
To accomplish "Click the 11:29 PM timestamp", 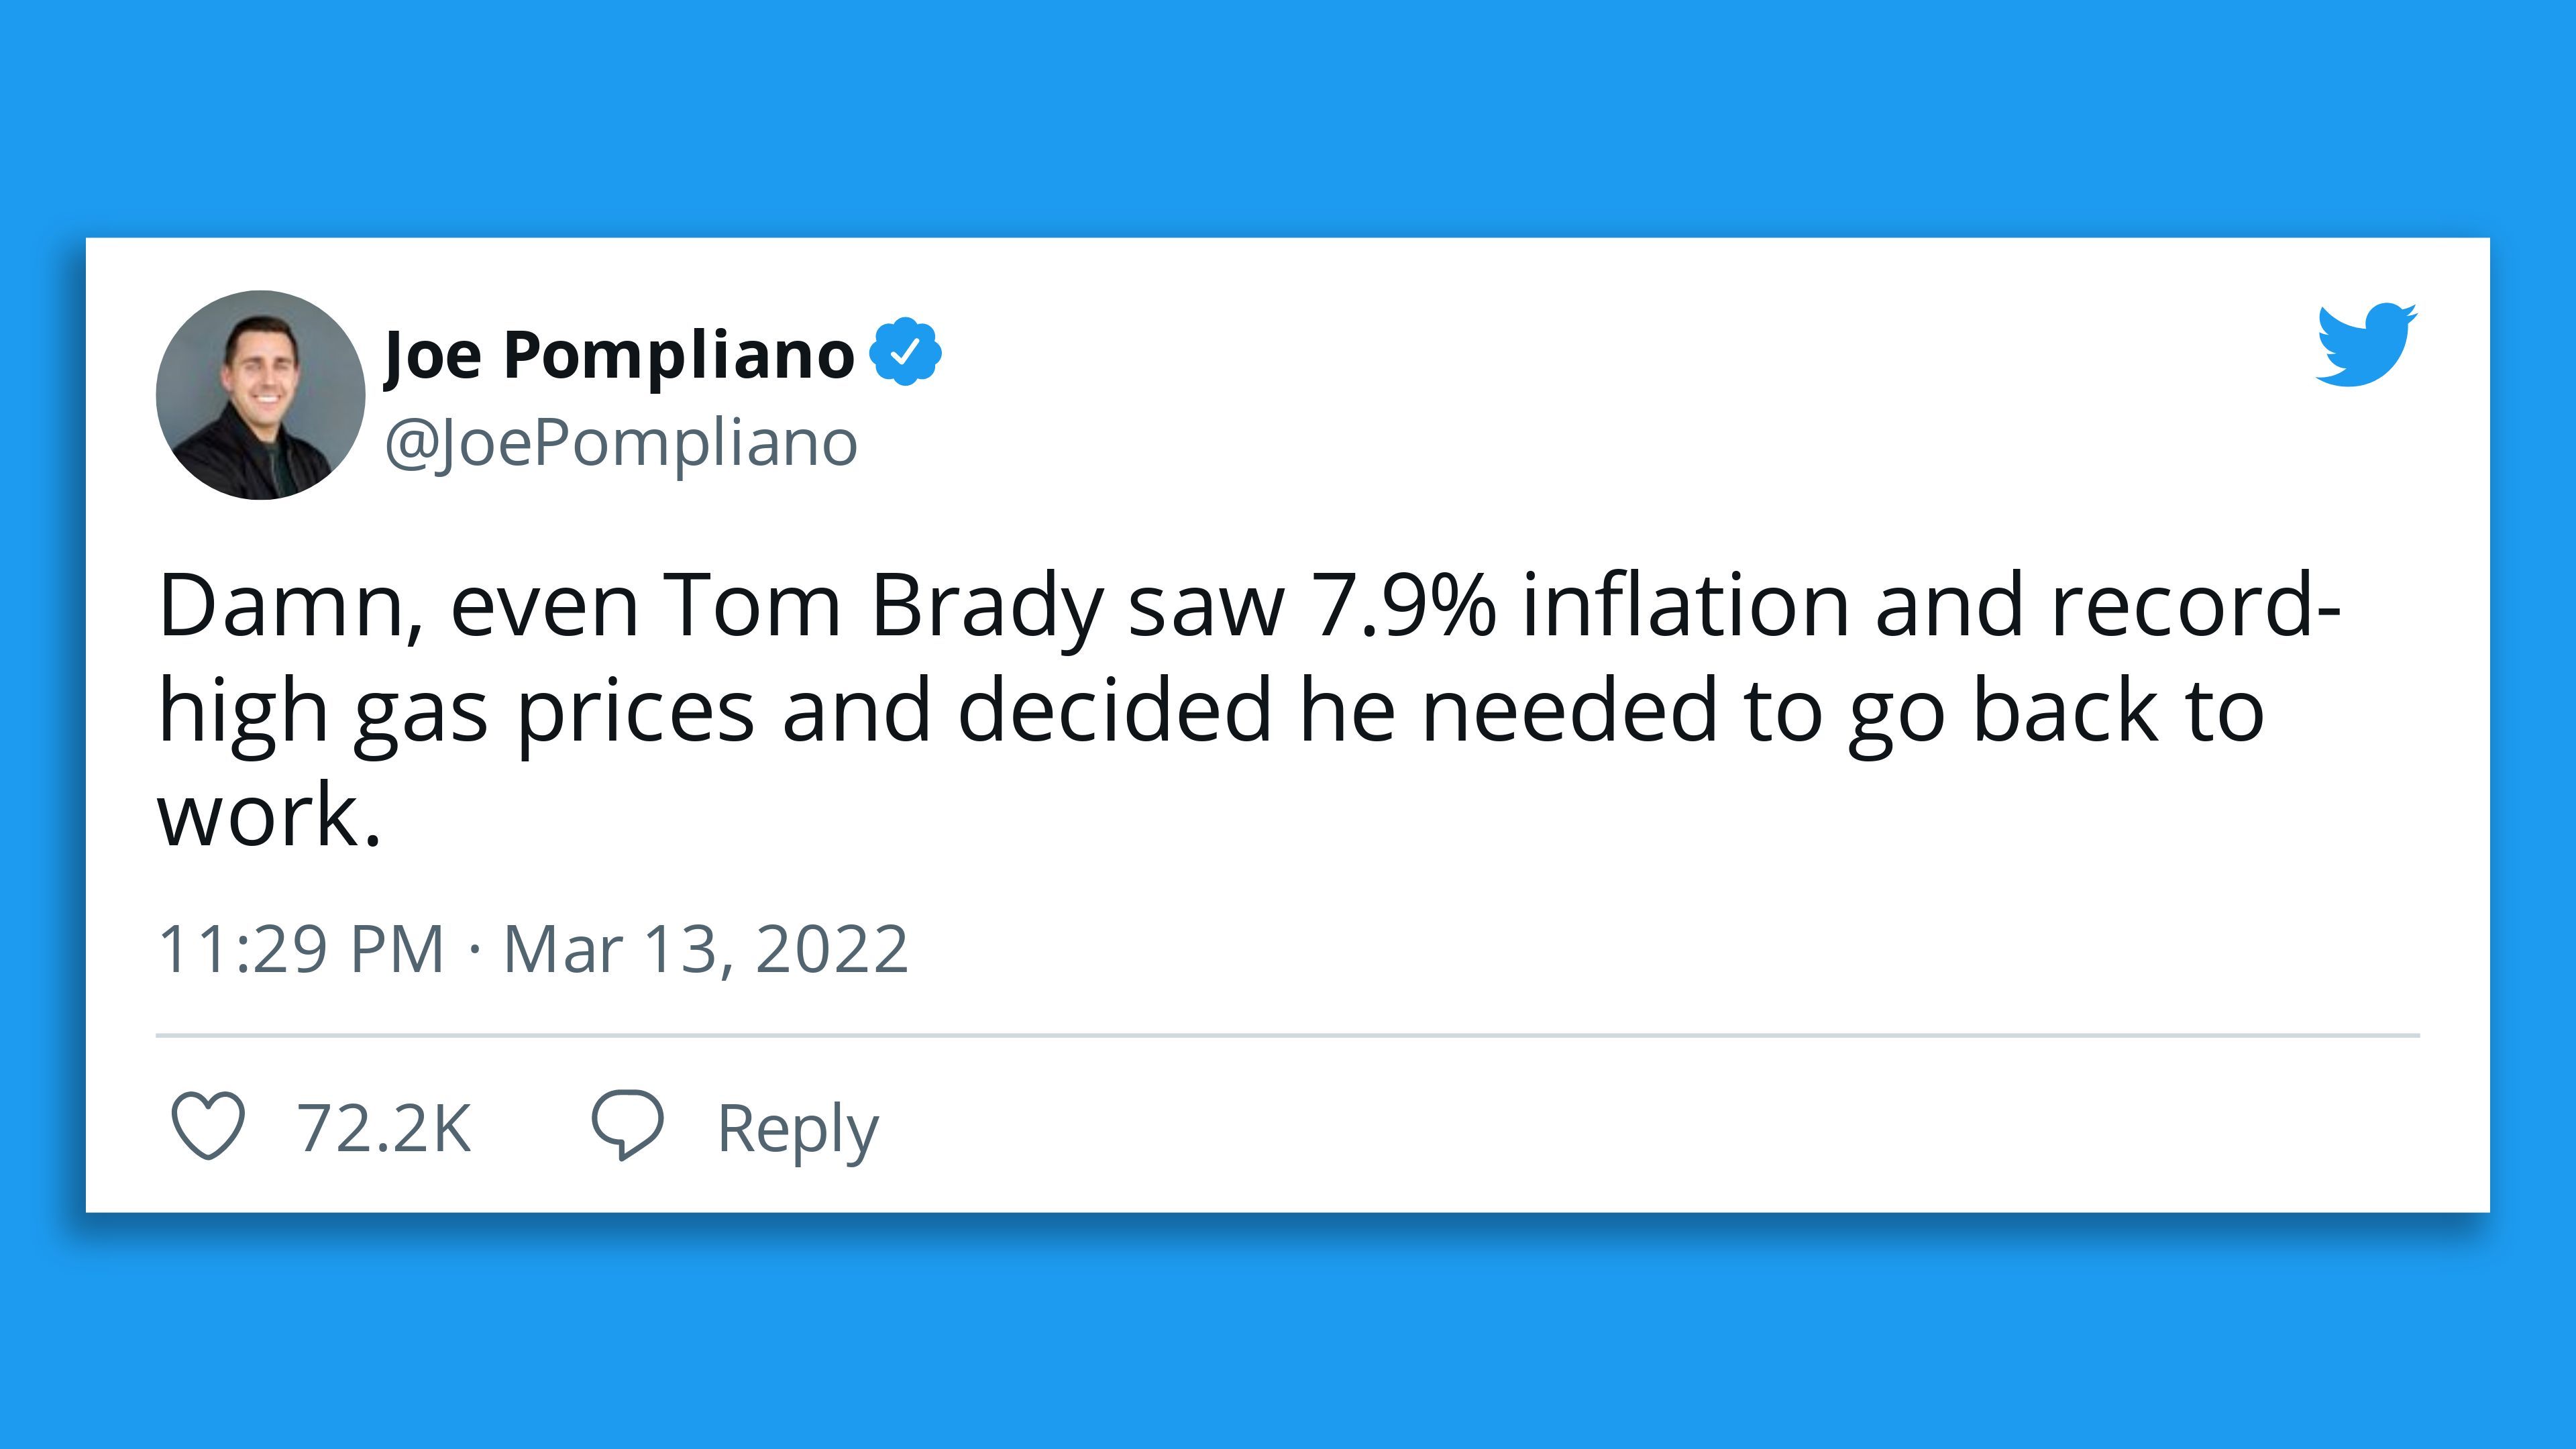I will [x=301, y=949].
